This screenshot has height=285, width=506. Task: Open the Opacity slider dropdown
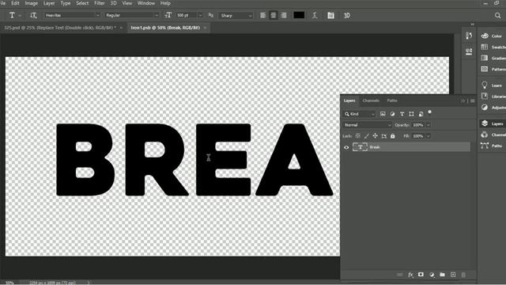[x=429, y=125]
